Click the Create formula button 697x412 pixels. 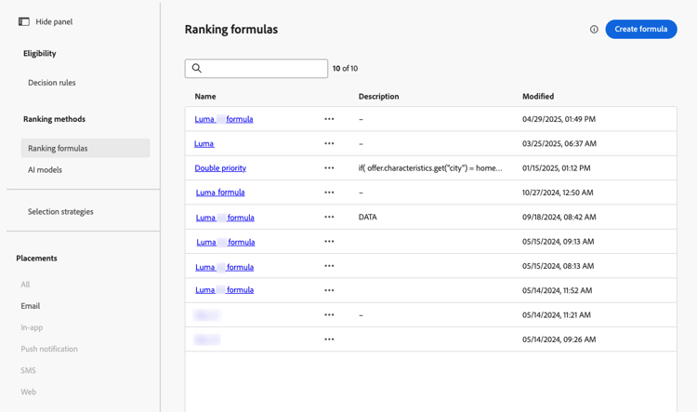[x=640, y=30]
